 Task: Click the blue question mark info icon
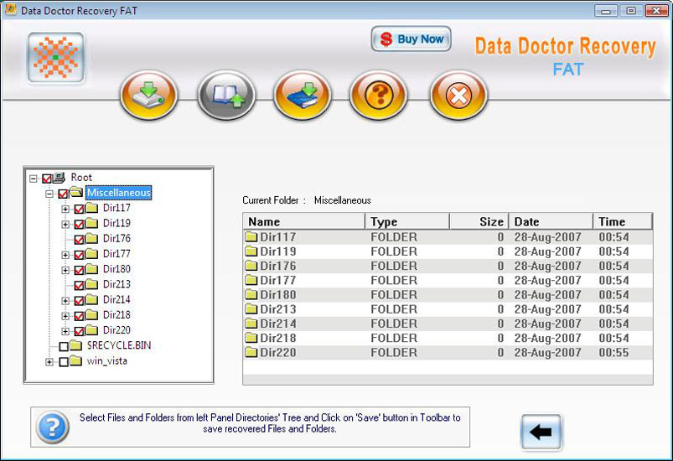tap(52, 427)
